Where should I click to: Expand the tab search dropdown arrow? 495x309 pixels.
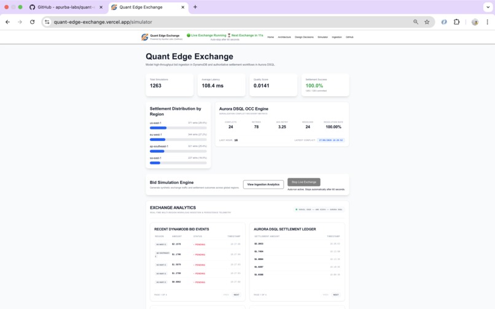tap(488, 7)
